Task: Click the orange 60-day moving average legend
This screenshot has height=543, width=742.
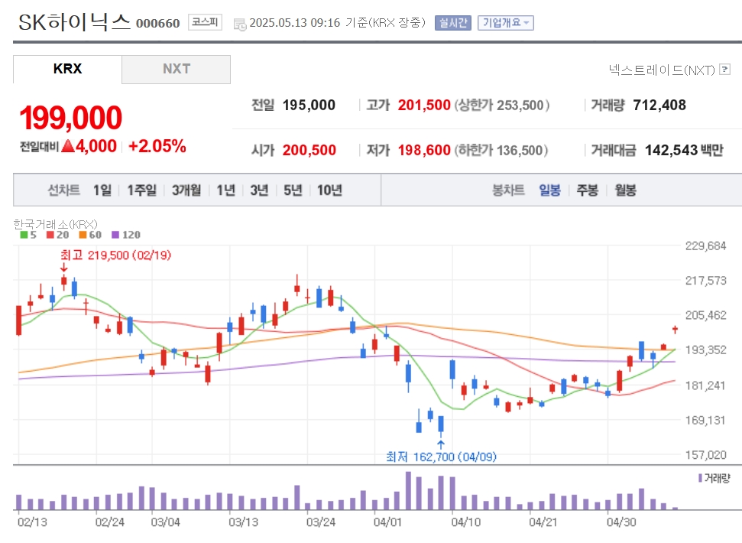Action: coord(90,235)
